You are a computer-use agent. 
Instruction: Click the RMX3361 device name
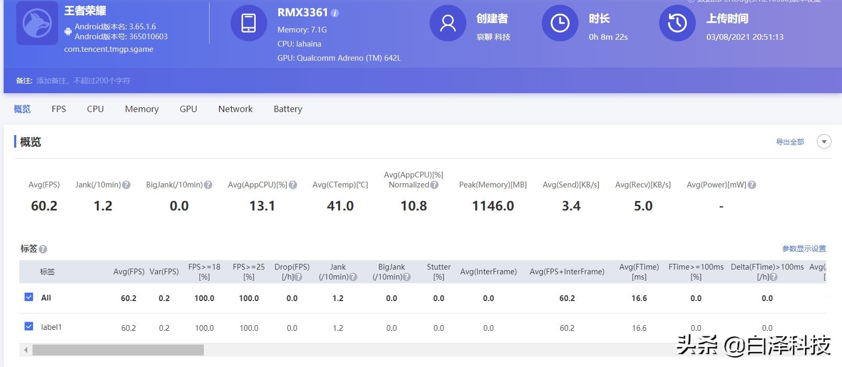303,13
